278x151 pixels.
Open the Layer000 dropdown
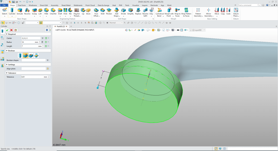[204, 30]
